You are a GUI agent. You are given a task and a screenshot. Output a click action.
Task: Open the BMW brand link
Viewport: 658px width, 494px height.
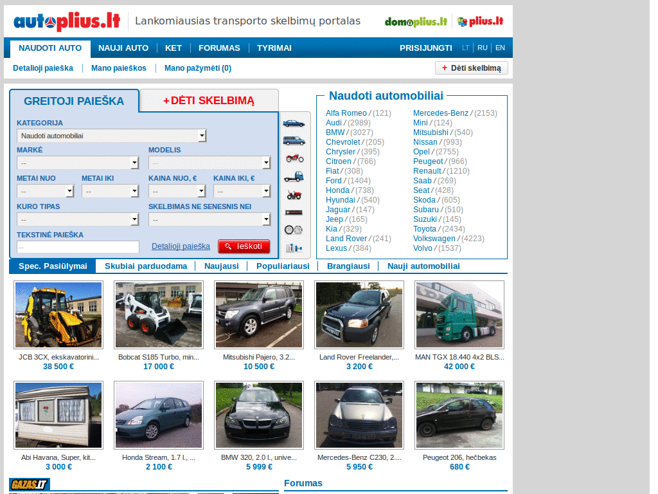pyautogui.click(x=335, y=133)
